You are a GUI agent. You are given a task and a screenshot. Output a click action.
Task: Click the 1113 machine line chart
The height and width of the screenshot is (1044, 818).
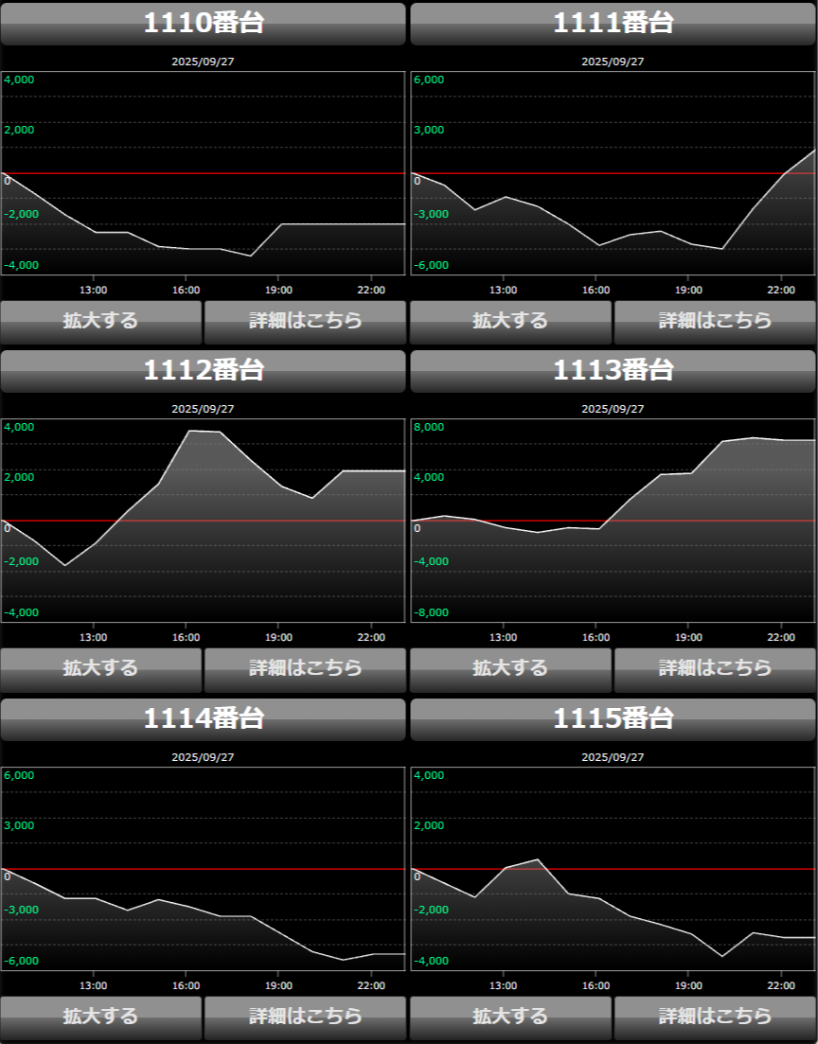(613, 521)
